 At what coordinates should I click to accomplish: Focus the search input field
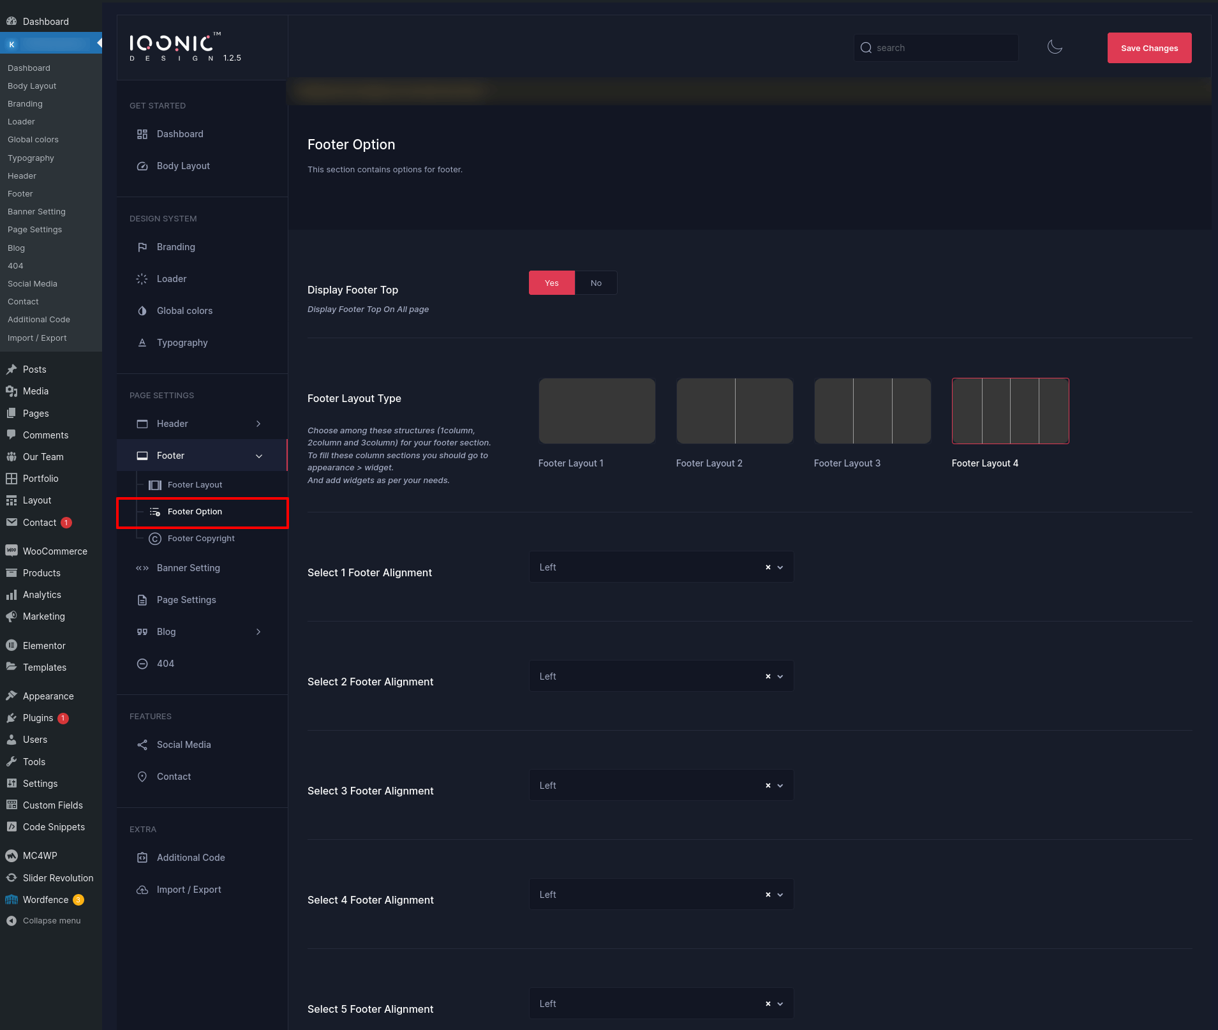click(x=936, y=48)
